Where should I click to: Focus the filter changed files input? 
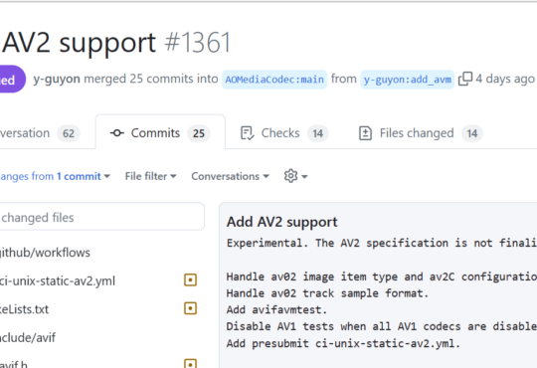point(102,217)
